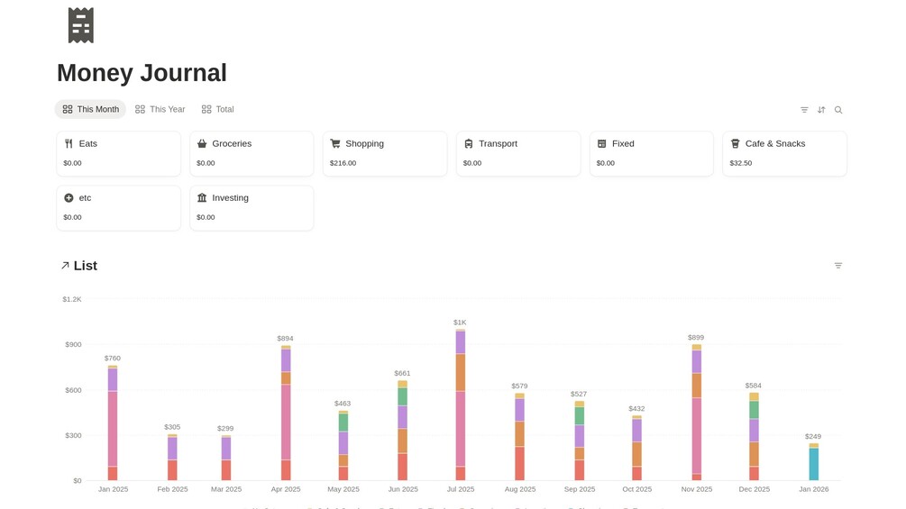Click the Money Journal page title

[x=142, y=73]
